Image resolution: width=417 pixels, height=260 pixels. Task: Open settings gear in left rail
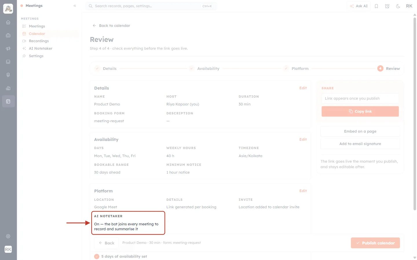tap(8, 236)
